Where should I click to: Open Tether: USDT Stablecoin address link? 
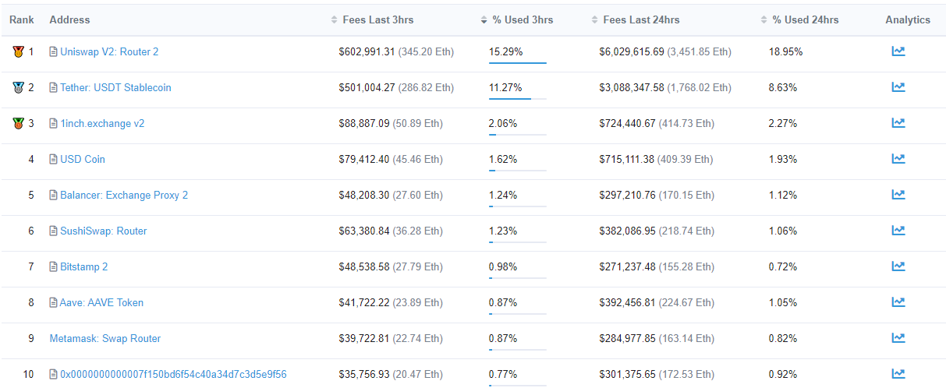pyautogui.click(x=115, y=88)
